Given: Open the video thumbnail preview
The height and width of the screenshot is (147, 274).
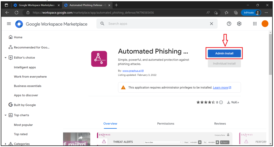Looking at the screenshot, I should pos(76,139).
